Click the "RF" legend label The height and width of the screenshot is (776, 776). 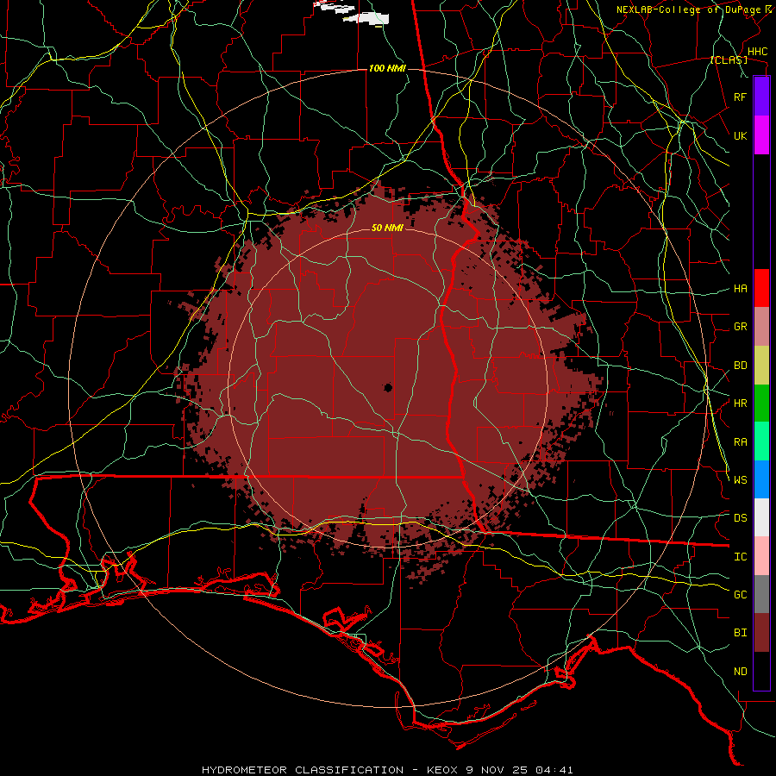tap(740, 97)
